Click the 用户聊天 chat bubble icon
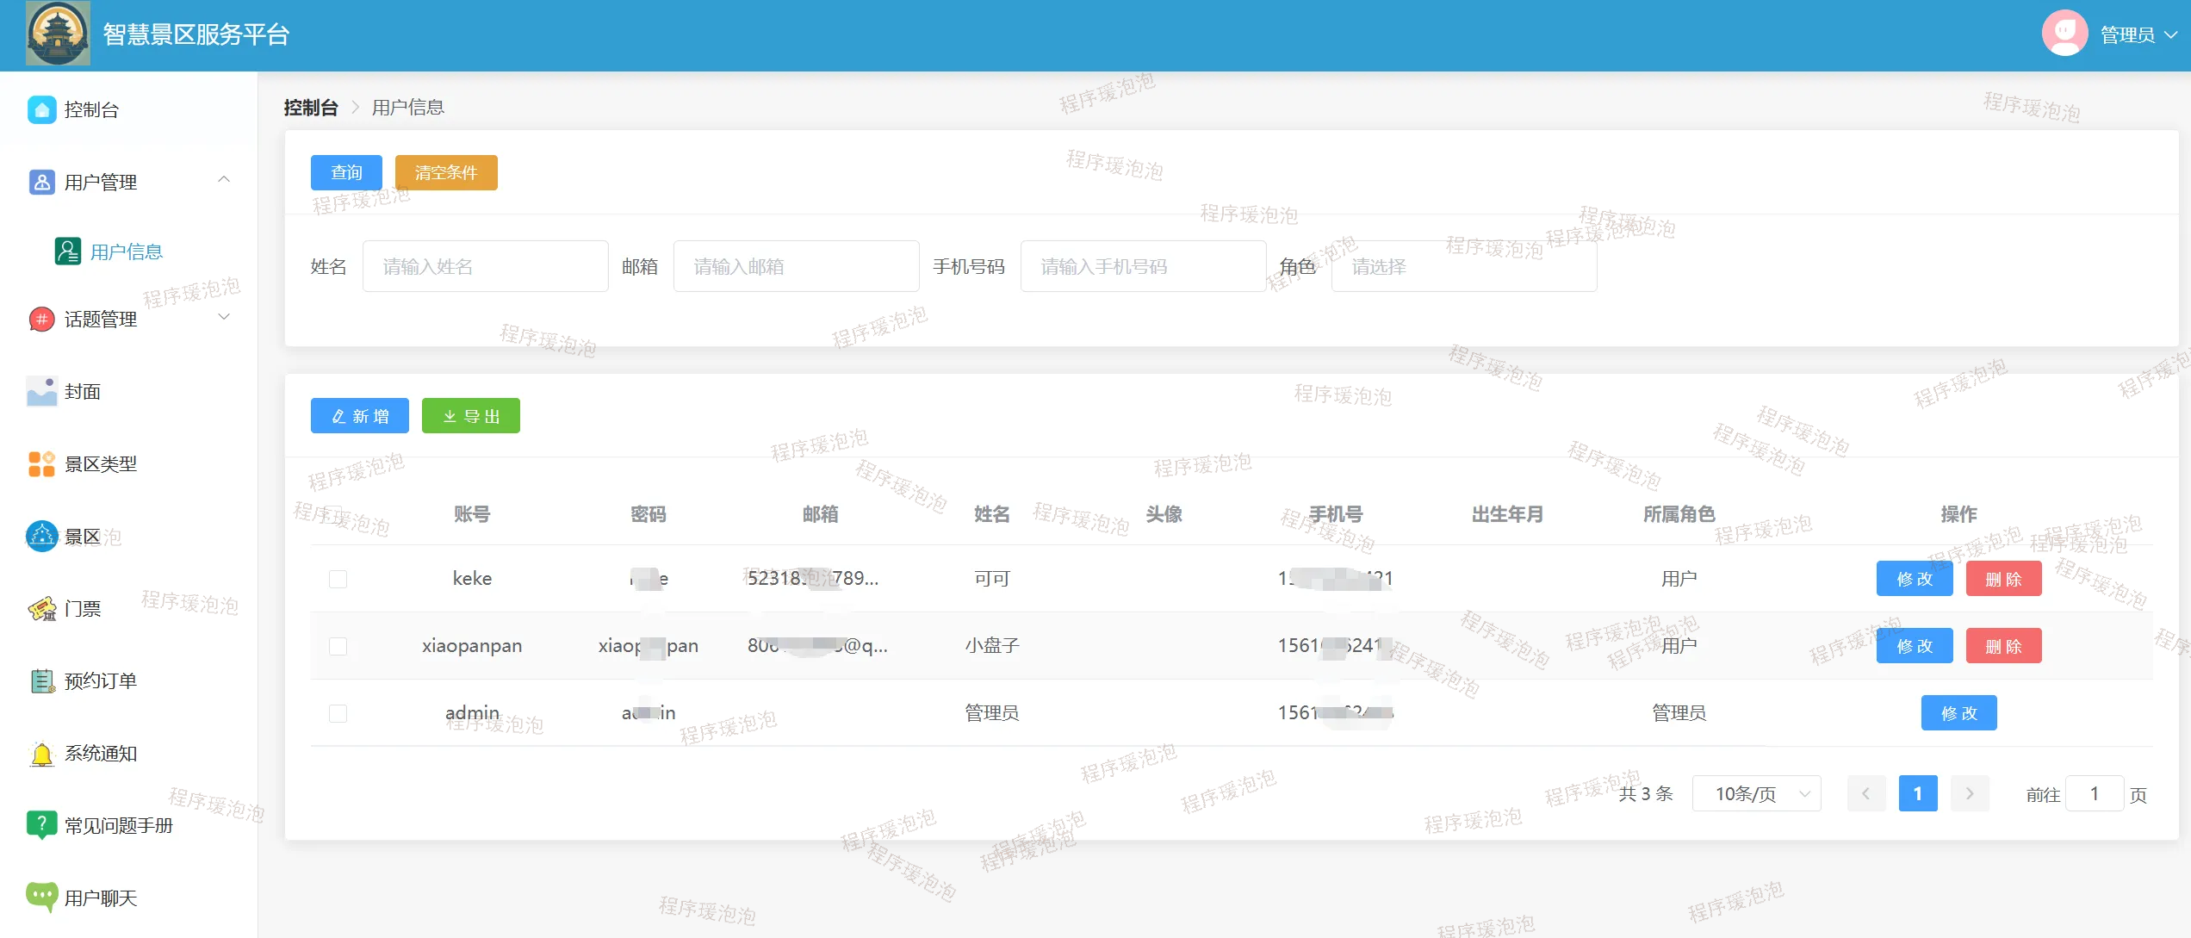The image size is (2191, 938). tap(41, 898)
